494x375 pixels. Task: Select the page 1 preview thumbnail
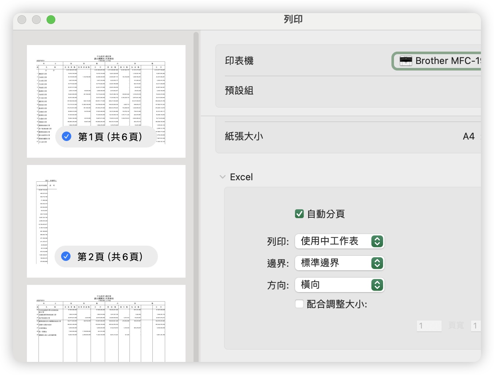tap(106, 101)
